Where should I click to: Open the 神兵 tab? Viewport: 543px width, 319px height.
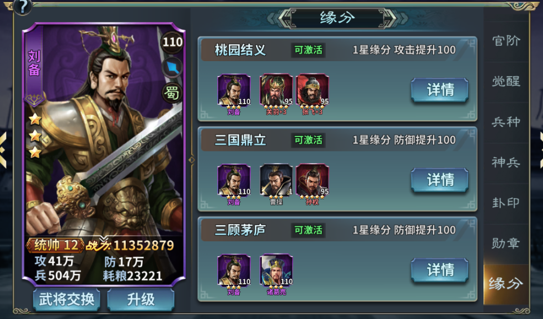pyautogui.click(x=506, y=163)
